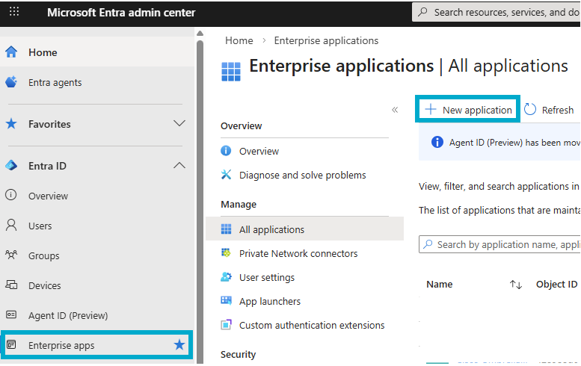The height and width of the screenshot is (366, 581).
Task: Toggle the favorite star on Enterprise apps
Action: (x=179, y=345)
